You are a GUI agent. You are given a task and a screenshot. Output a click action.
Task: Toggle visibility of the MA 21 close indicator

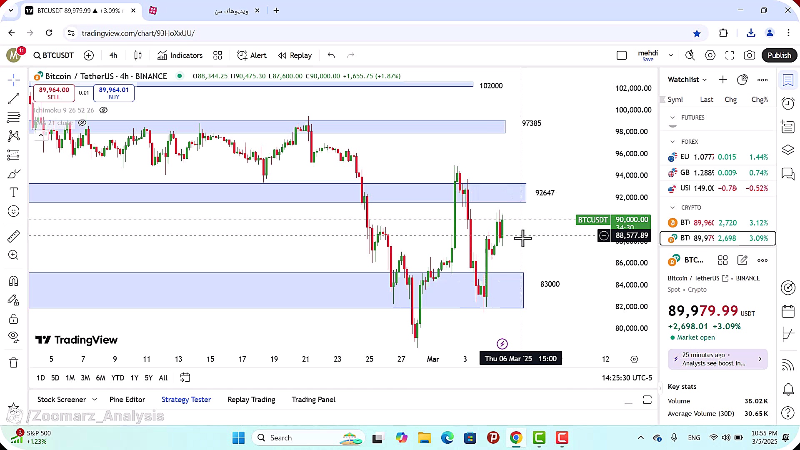pos(82,122)
